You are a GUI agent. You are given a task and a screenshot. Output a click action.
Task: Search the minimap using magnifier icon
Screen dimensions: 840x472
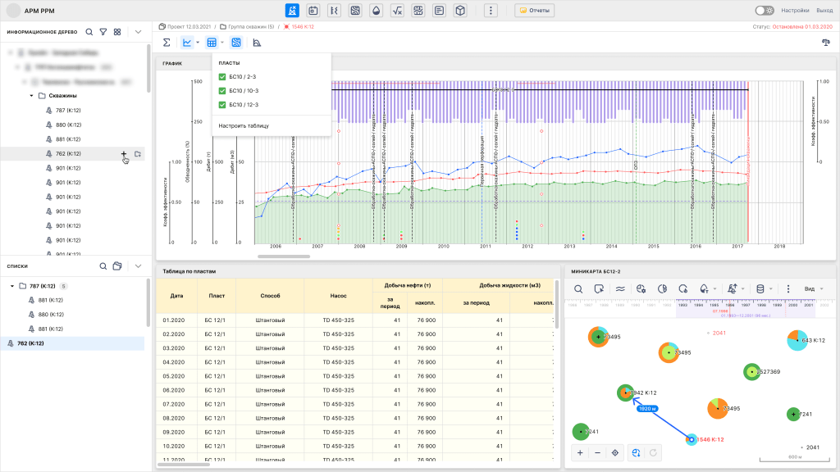[578, 288]
